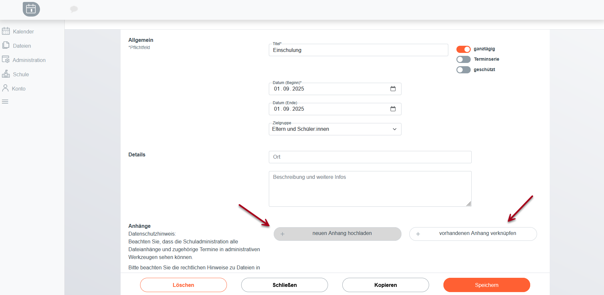Enable the Terminserie toggle

point(463,59)
